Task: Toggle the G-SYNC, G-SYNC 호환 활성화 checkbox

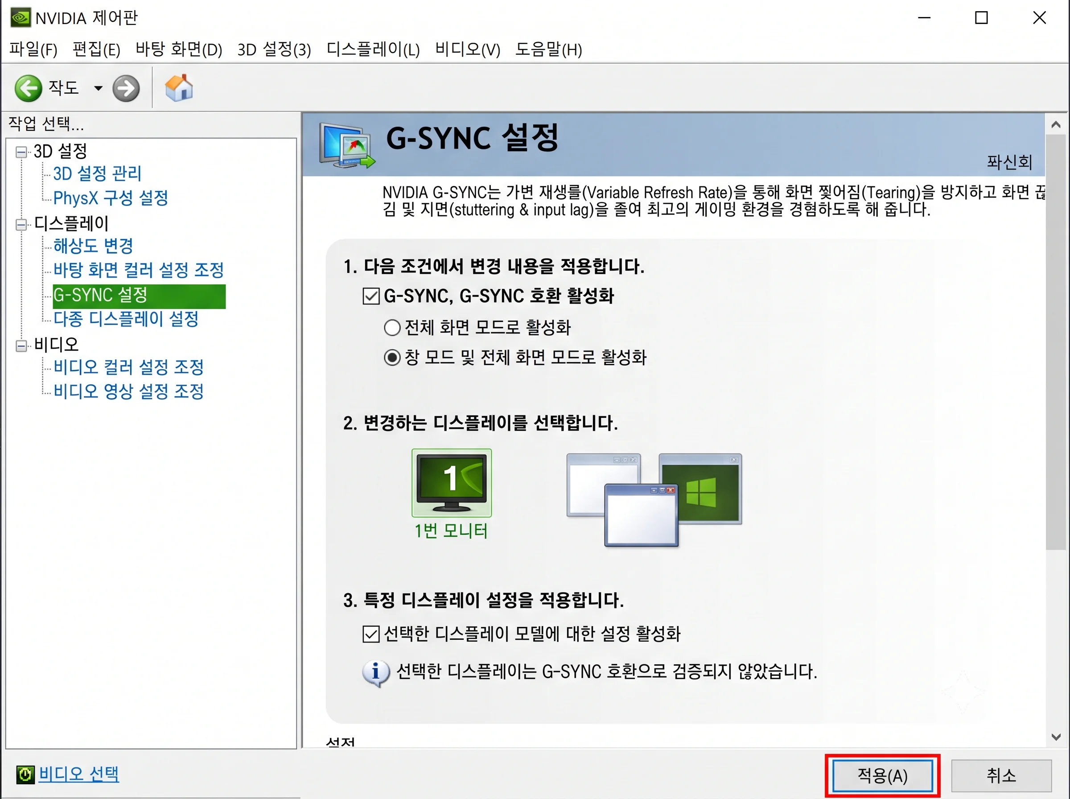Action: (x=371, y=296)
